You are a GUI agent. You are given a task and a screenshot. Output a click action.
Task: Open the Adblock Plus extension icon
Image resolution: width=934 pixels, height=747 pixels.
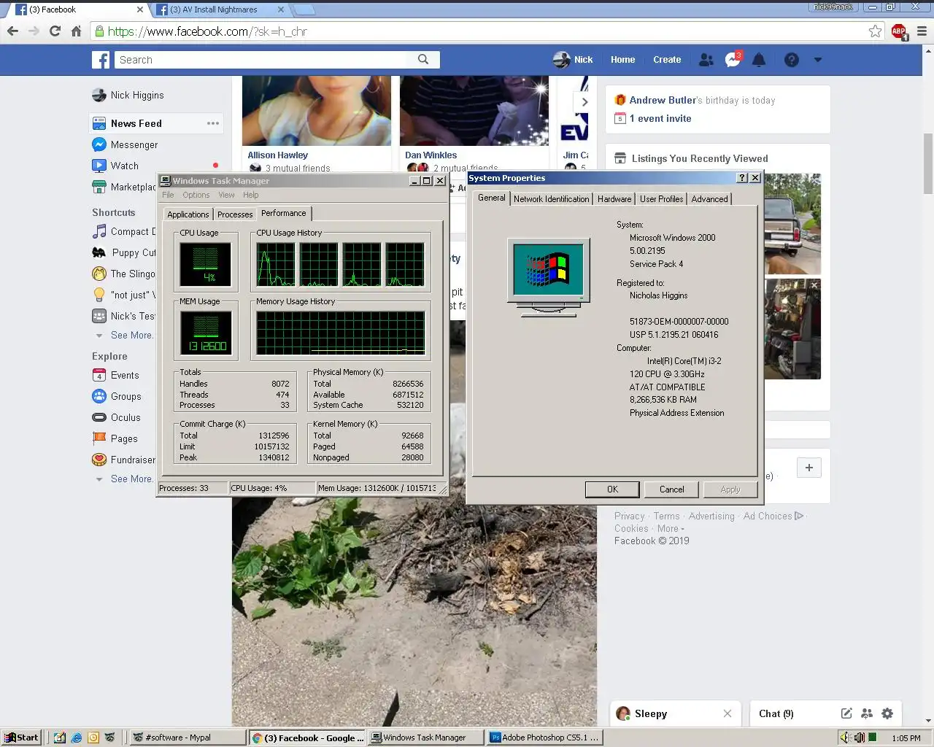899,31
